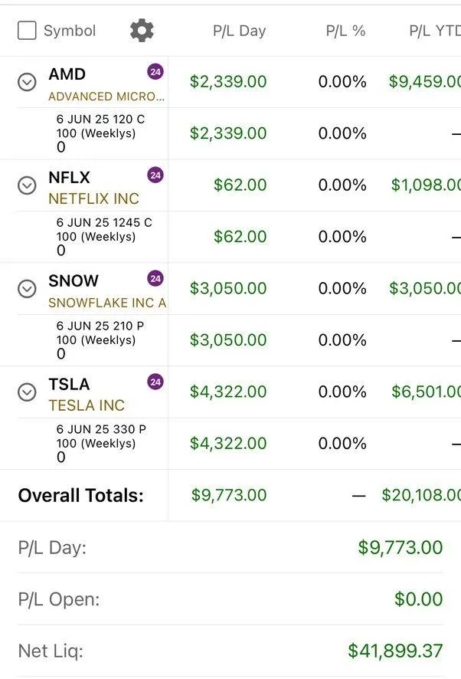
Task: Click the purple 24 badge beside NFLX
Action: coord(155,175)
